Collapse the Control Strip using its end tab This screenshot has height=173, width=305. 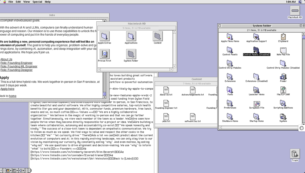pyautogui.click(x=30, y=170)
